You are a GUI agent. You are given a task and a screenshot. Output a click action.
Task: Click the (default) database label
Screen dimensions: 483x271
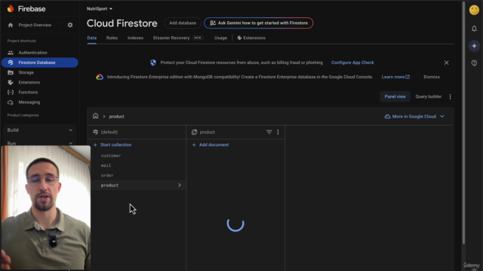point(109,132)
